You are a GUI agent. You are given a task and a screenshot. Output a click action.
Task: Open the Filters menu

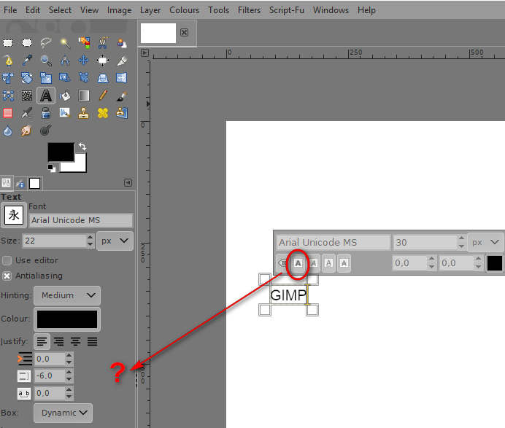pos(249,10)
